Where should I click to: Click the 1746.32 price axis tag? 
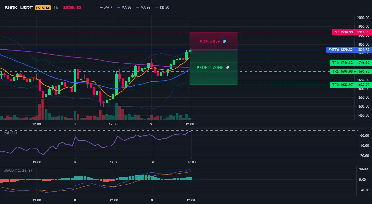[363, 63]
